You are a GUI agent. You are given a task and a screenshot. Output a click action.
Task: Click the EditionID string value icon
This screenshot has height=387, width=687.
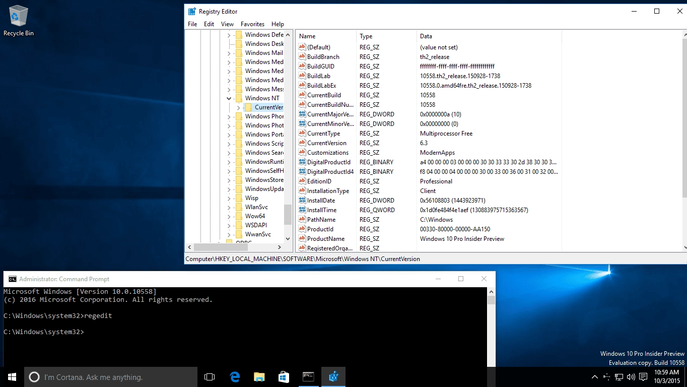(302, 181)
